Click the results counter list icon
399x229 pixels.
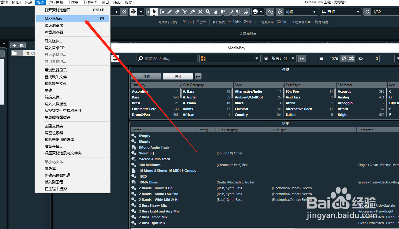[x=321, y=58]
